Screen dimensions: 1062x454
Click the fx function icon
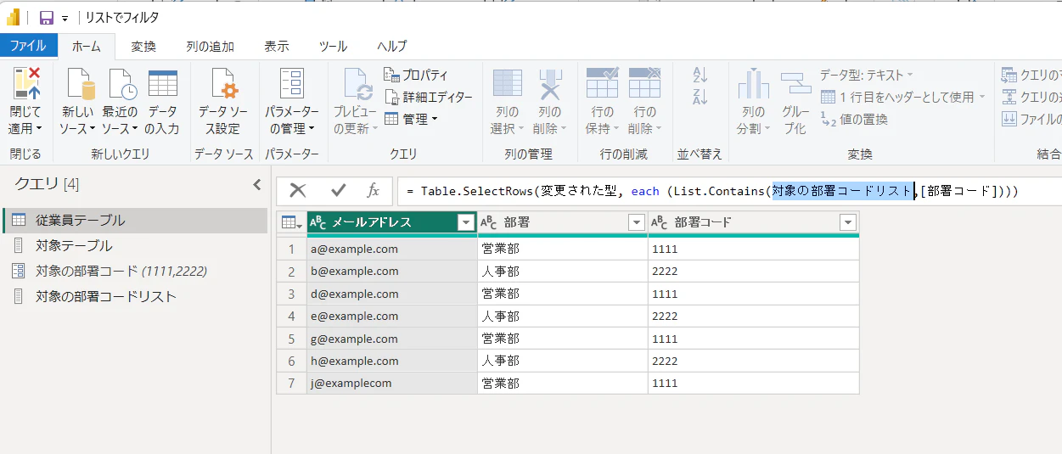[x=373, y=191]
